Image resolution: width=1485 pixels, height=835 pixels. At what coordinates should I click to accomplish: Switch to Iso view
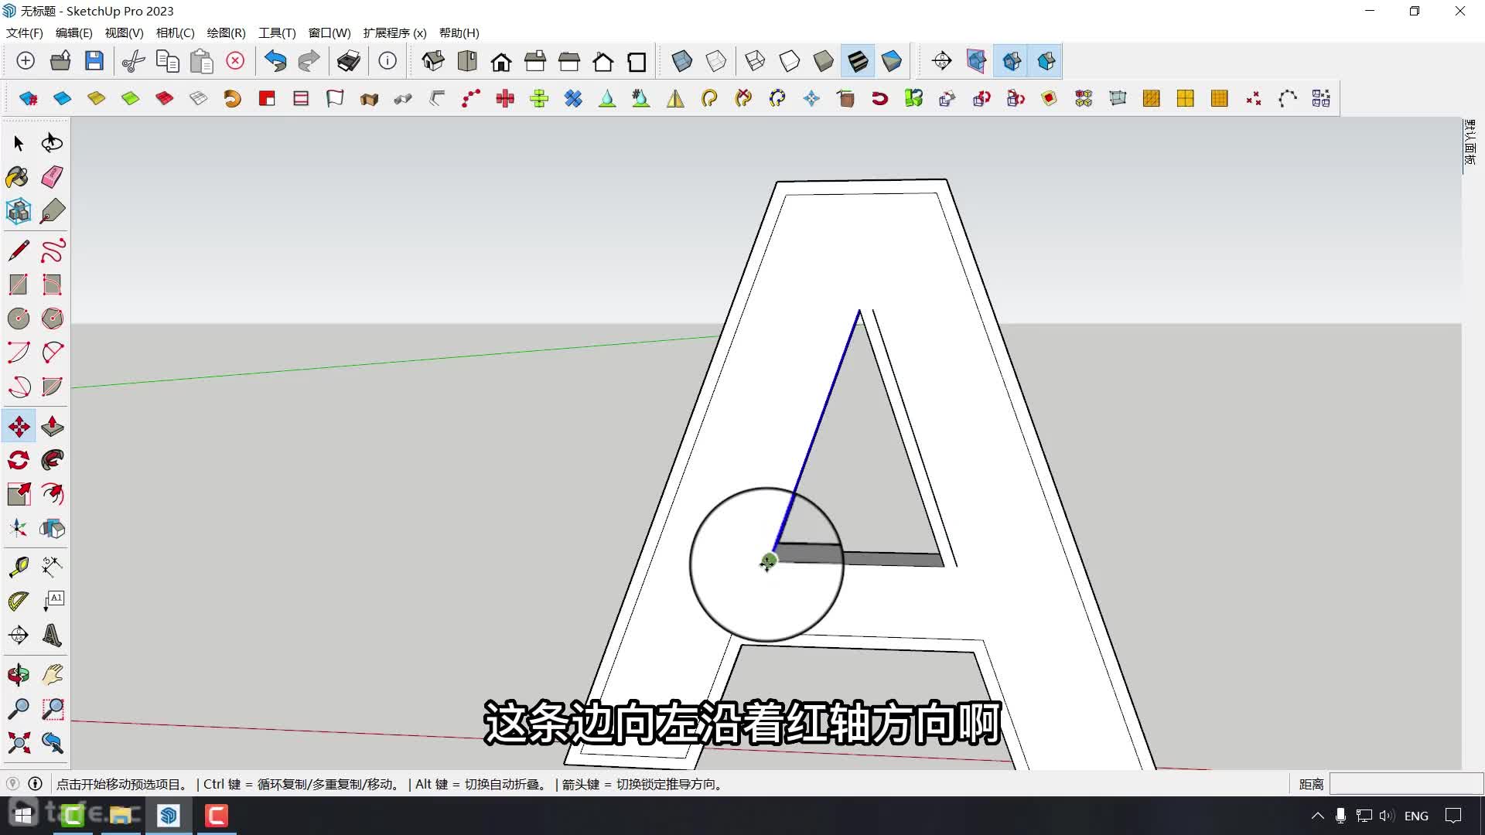click(433, 61)
